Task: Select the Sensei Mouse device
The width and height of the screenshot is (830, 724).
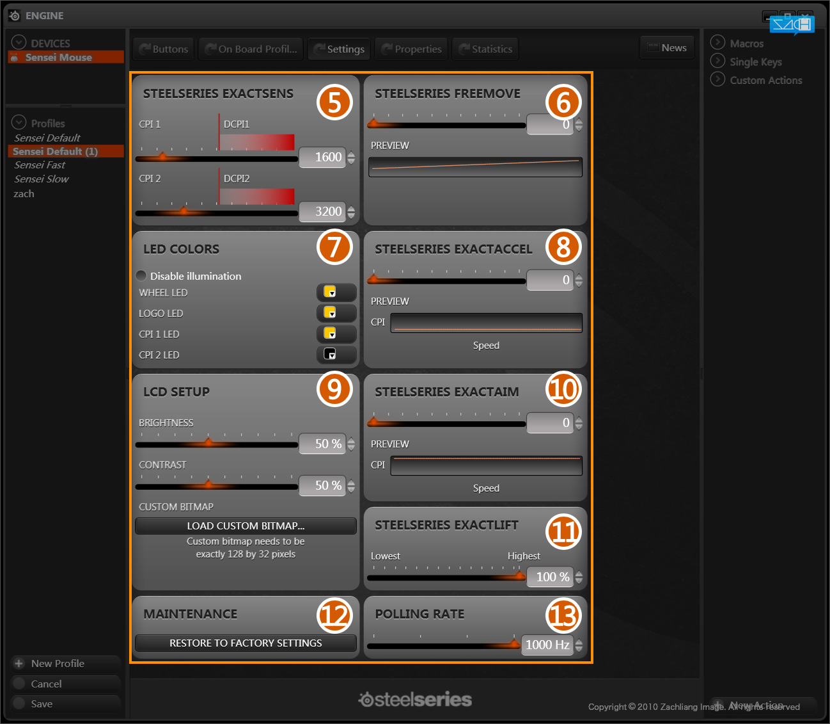Action: (x=66, y=57)
